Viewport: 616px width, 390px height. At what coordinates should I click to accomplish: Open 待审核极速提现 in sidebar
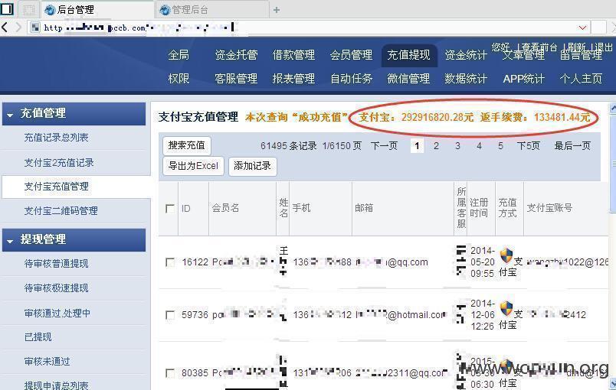[56, 288]
